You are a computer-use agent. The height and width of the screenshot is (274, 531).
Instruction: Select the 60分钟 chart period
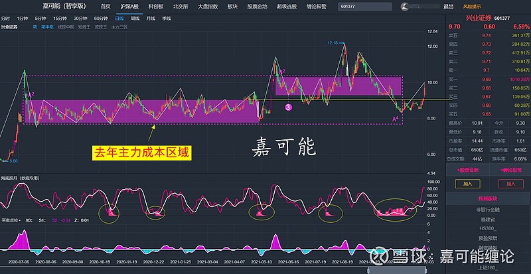[101, 19]
